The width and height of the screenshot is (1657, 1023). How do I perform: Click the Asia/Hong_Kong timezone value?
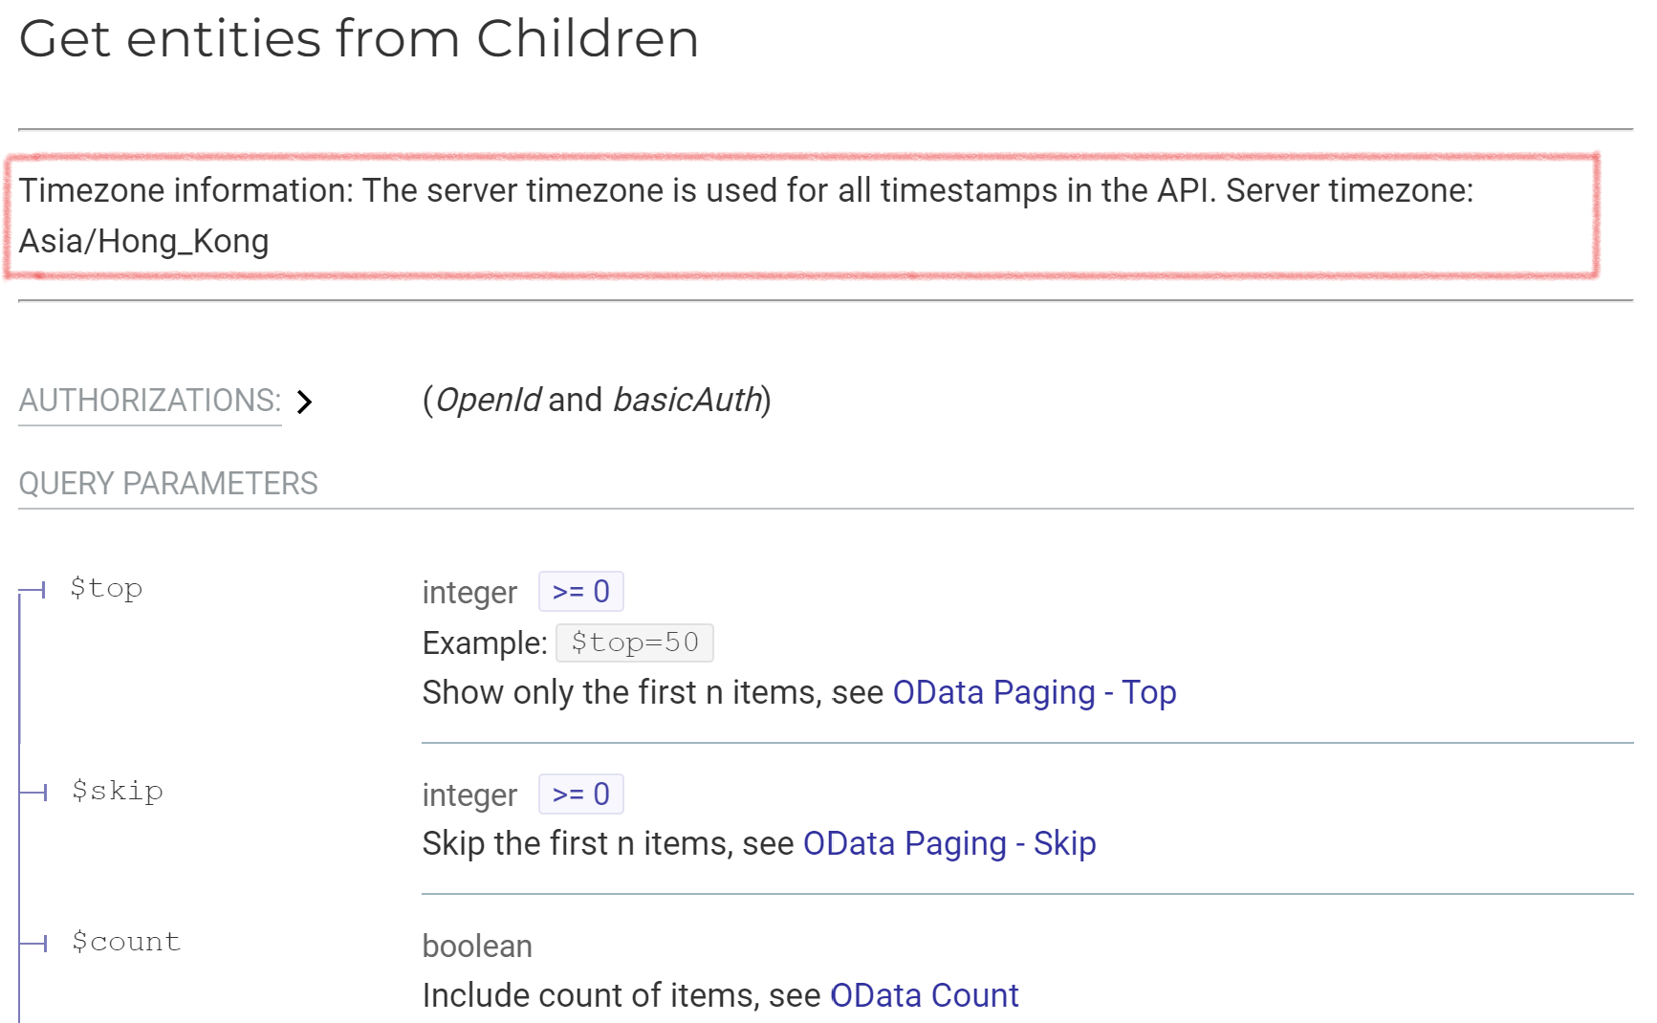click(x=144, y=241)
